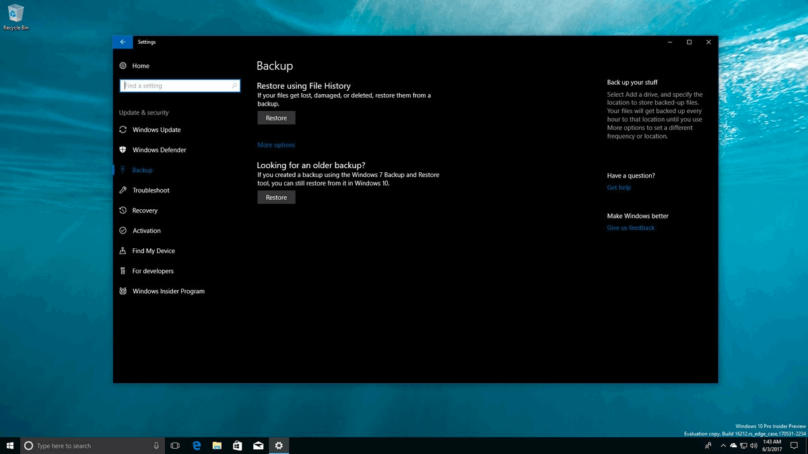
Task: Click the Home gear icon in sidebar
Action: click(x=123, y=66)
